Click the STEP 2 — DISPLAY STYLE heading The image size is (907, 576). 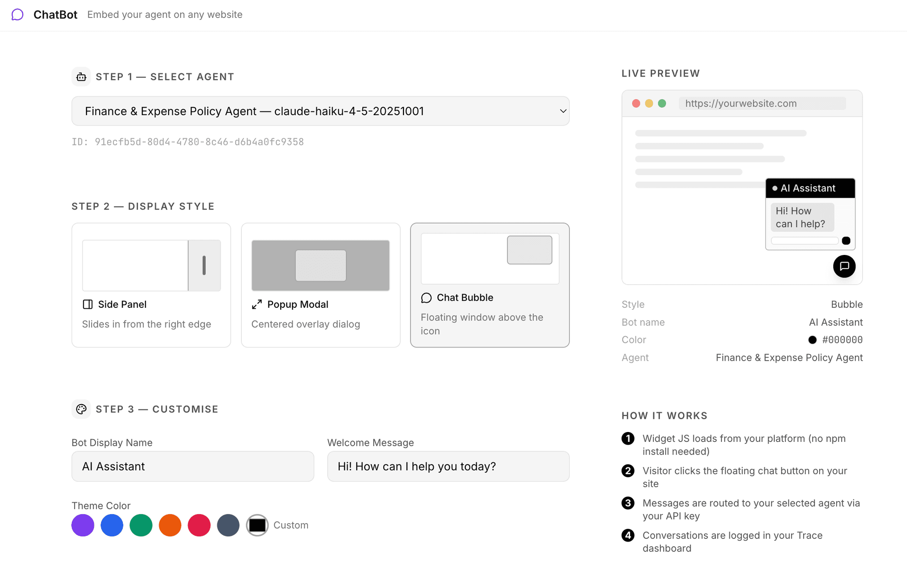pyautogui.click(x=143, y=206)
